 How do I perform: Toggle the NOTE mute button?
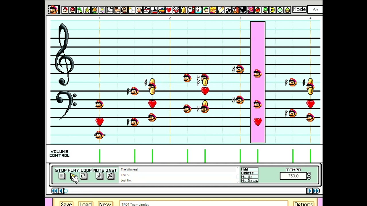click(x=99, y=176)
